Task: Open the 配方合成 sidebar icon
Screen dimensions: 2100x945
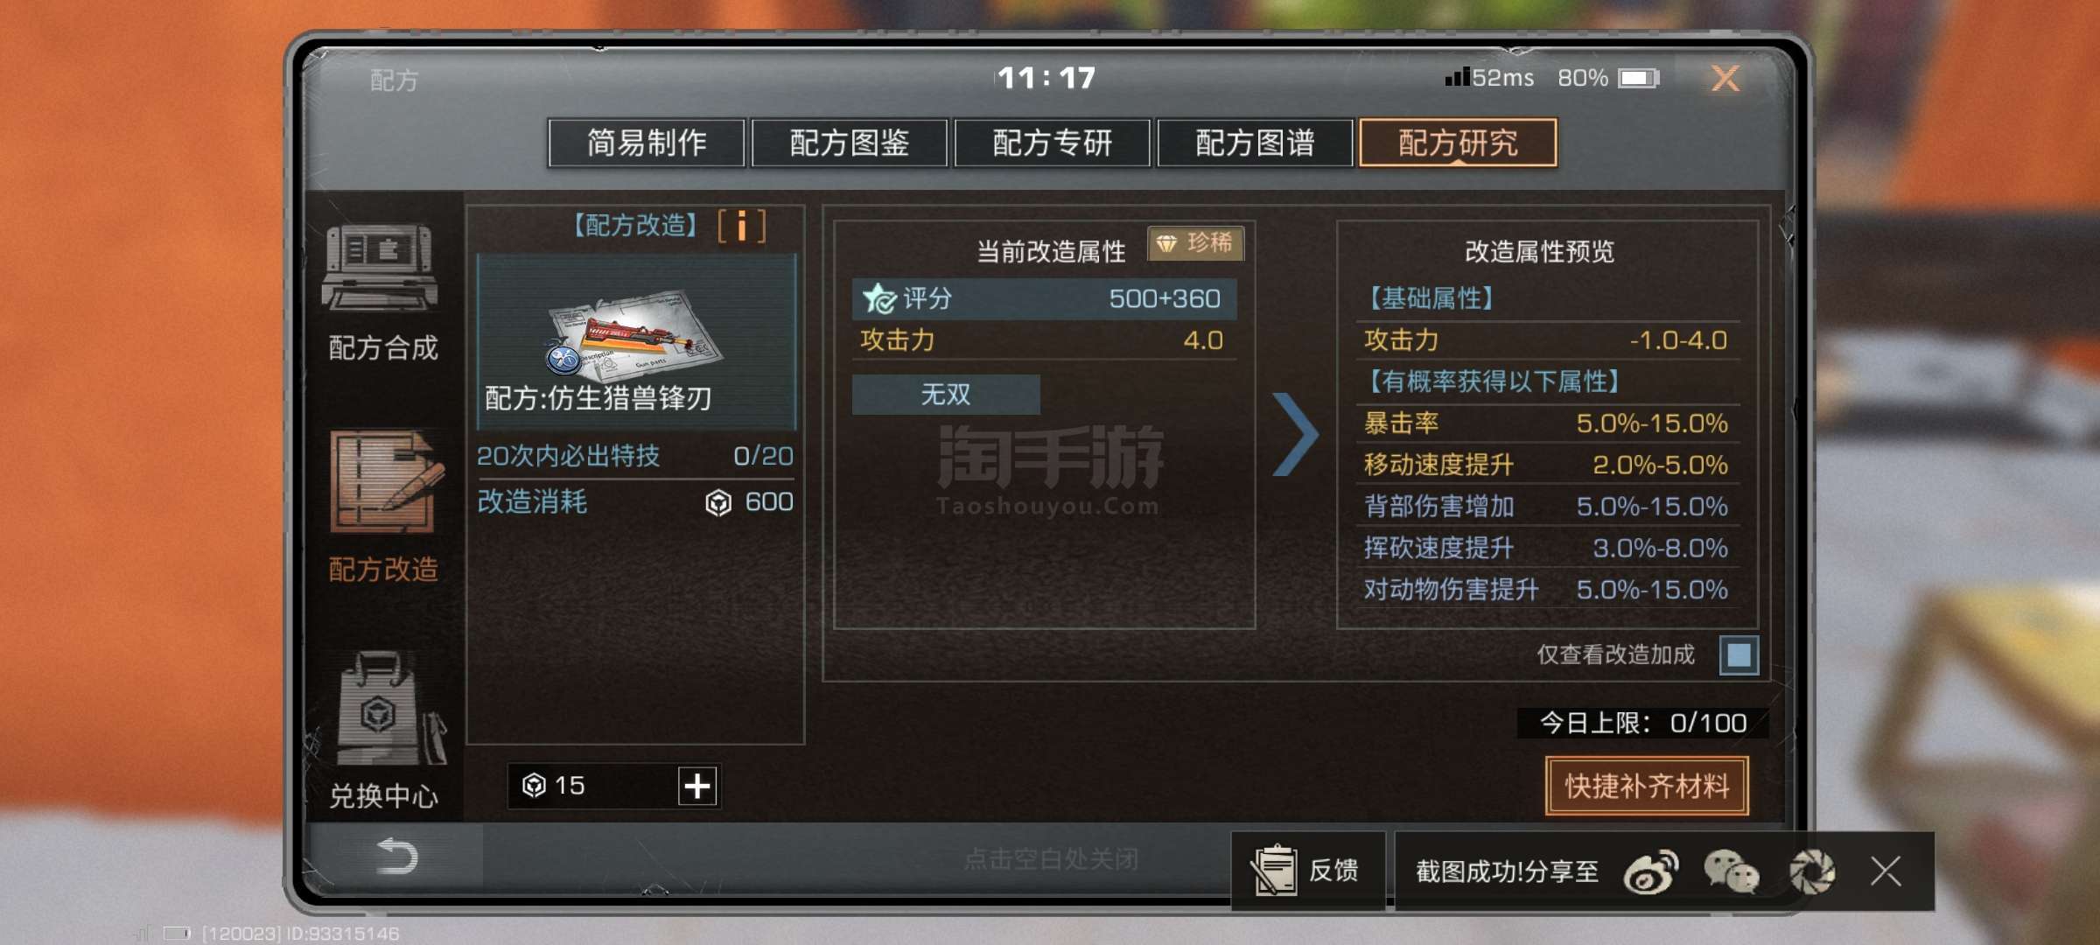Action: (x=381, y=269)
